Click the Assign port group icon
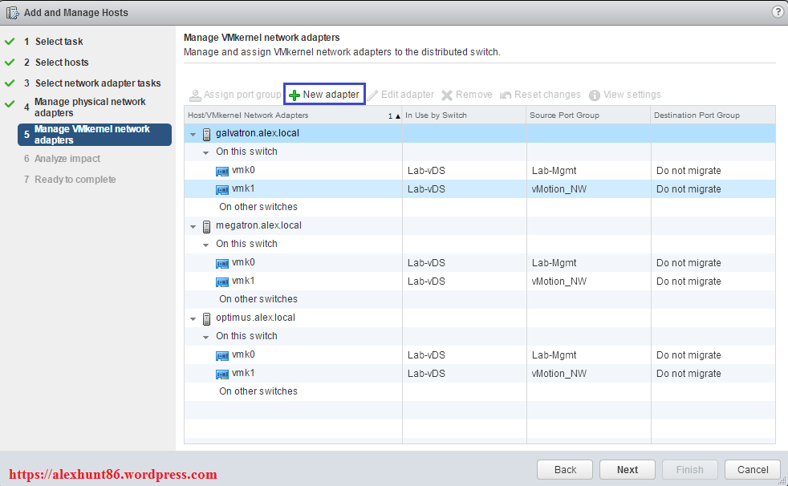Screen dimensions: 788x486 [x=195, y=95]
